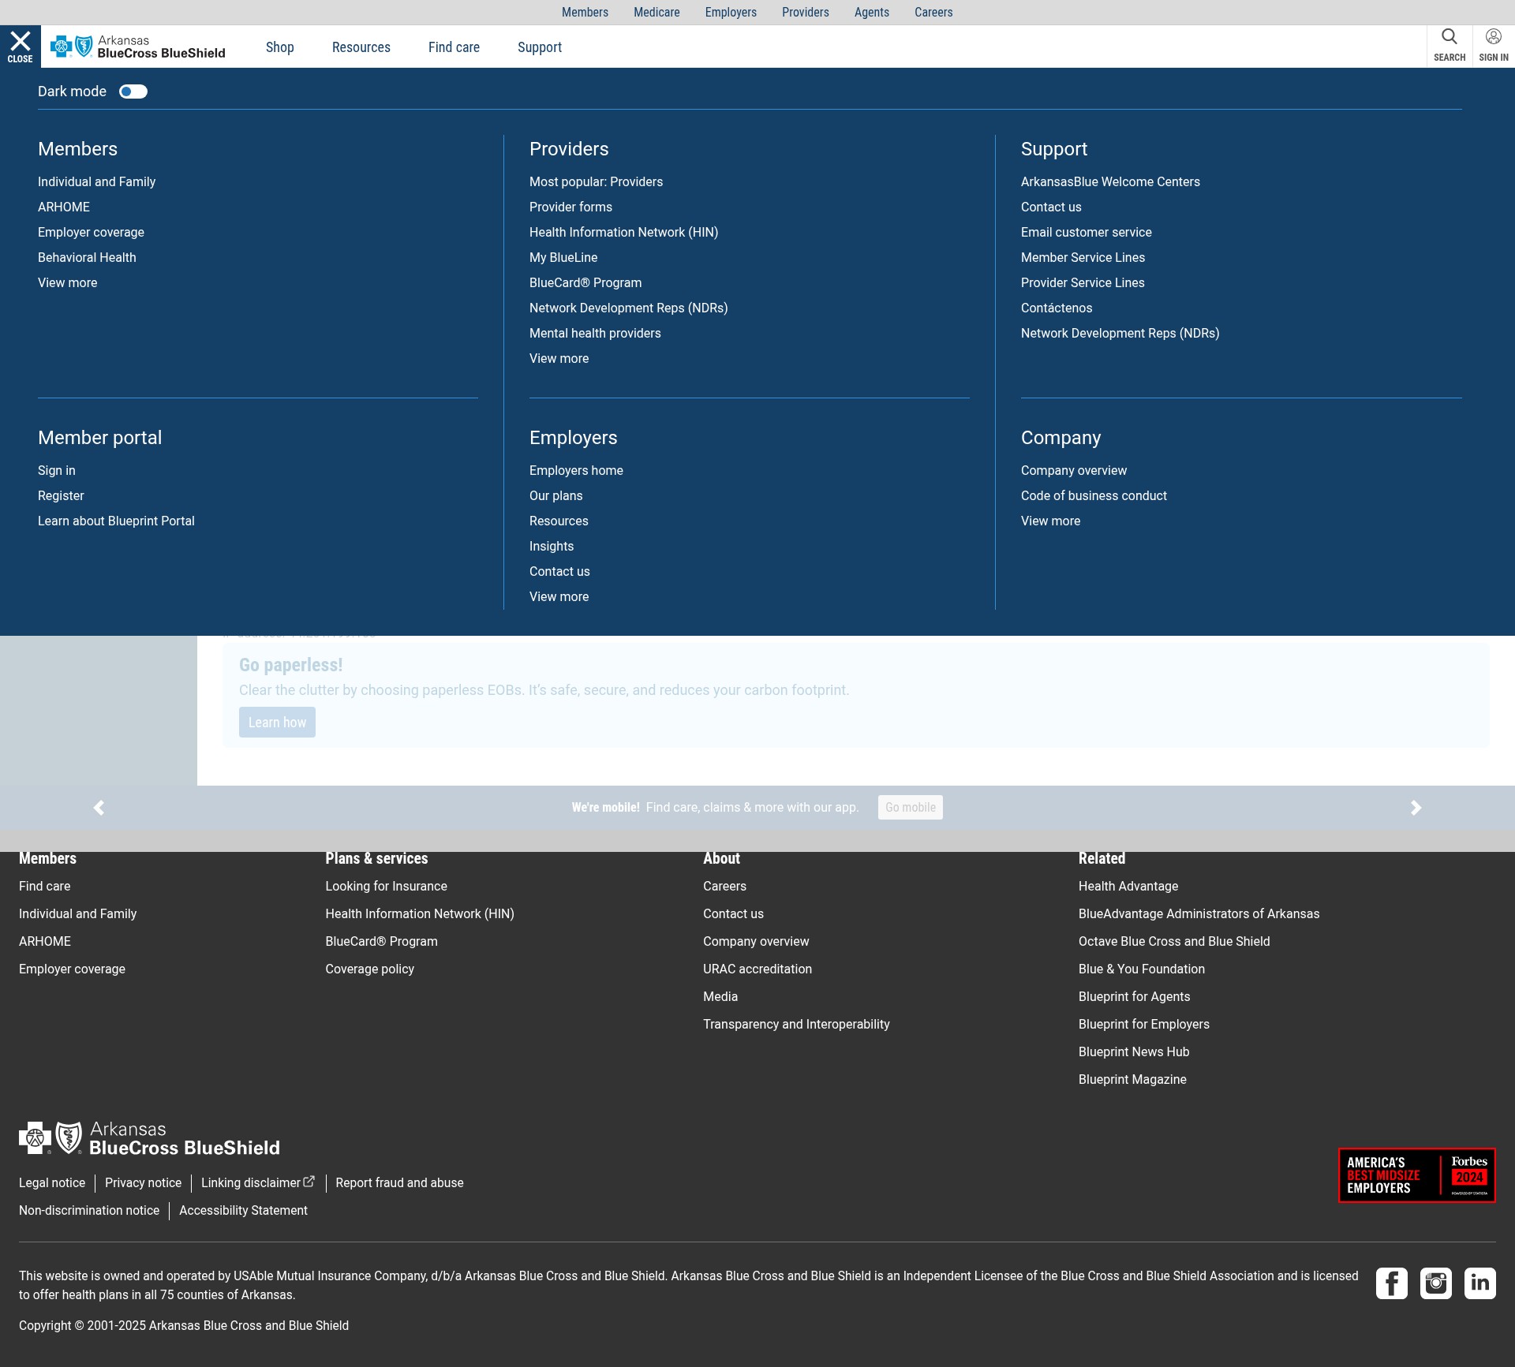The width and height of the screenshot is (1515, 1367).
Task: Click the Learn how button
Action: tap(277, 723)
